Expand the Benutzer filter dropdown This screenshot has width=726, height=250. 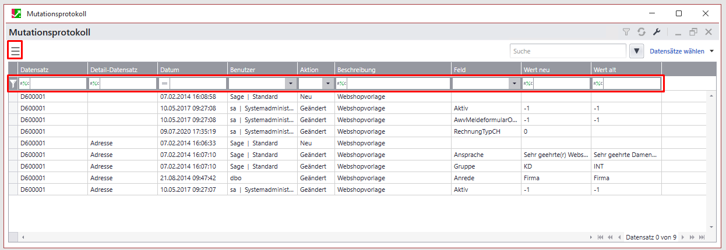(290, 84)
